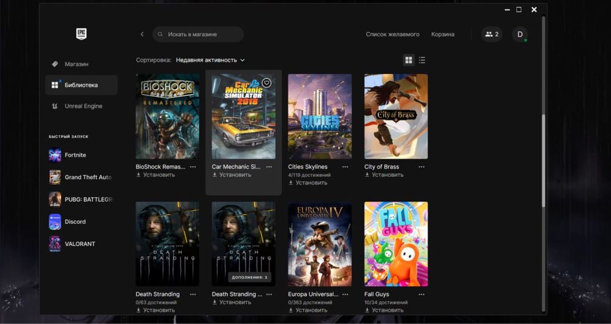Click the library vertical scrollbar

(544, 161)
